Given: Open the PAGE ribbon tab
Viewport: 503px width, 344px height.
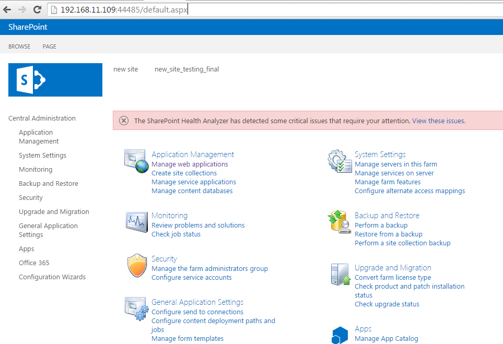Looking at the screenshot, I should click(50, 46).
